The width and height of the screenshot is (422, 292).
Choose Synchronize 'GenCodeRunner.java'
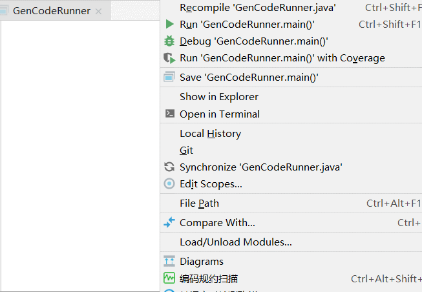pyautogui.click(x=291, y=167)
